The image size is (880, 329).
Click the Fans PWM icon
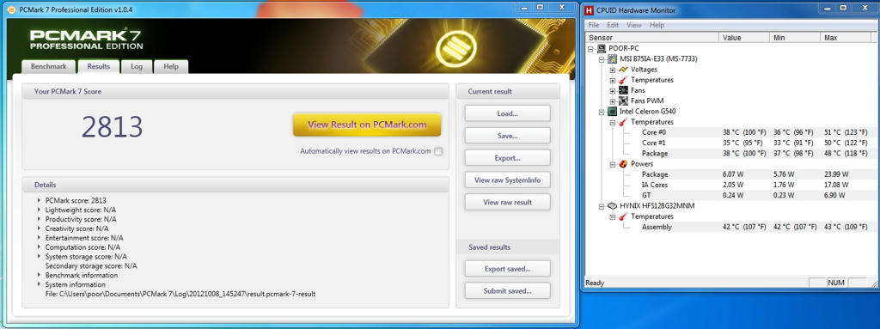click(x=623, y=101)
